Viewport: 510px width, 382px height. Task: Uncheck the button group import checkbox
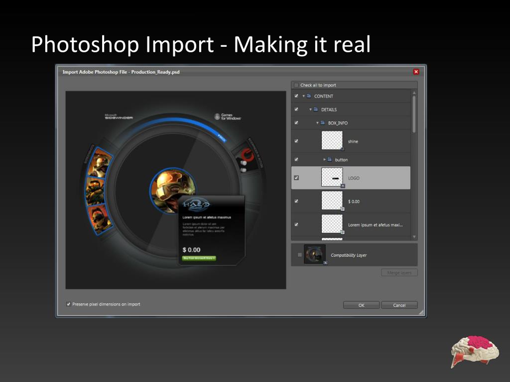(296, 160)
